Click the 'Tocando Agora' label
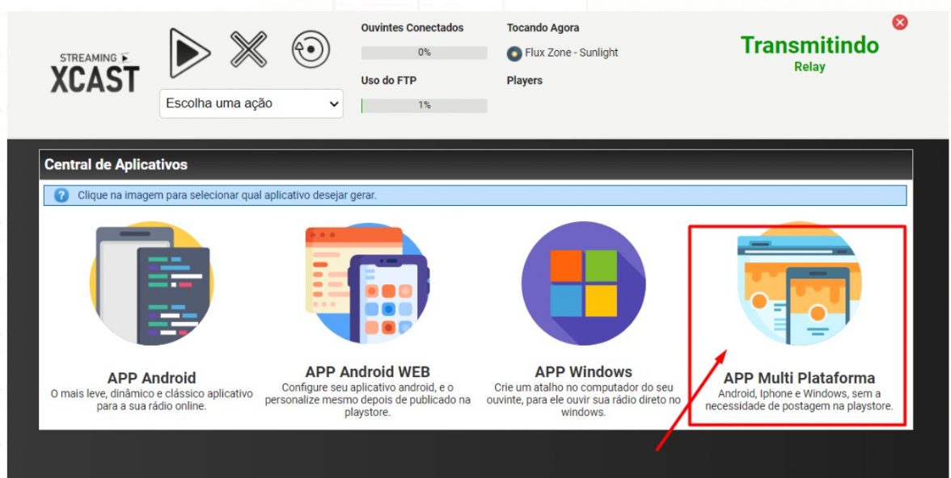The image size is (951, 478). [x=543, y=28]
